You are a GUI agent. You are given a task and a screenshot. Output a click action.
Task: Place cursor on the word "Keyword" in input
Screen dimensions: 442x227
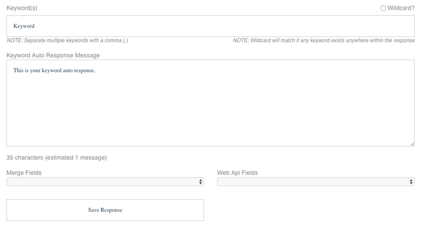click(24, 26)
